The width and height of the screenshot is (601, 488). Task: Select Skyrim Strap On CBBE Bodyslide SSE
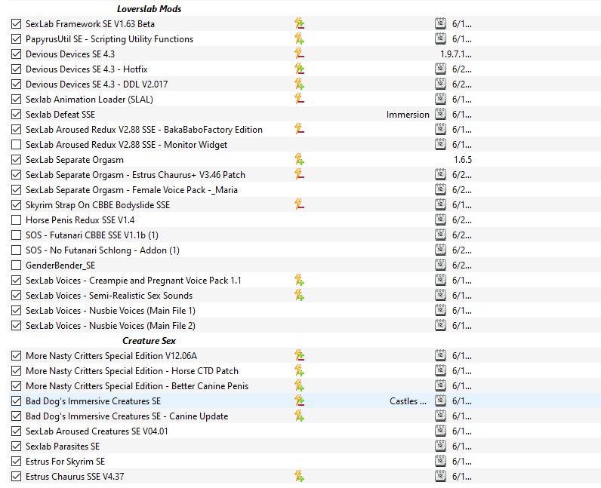point(97,205)
